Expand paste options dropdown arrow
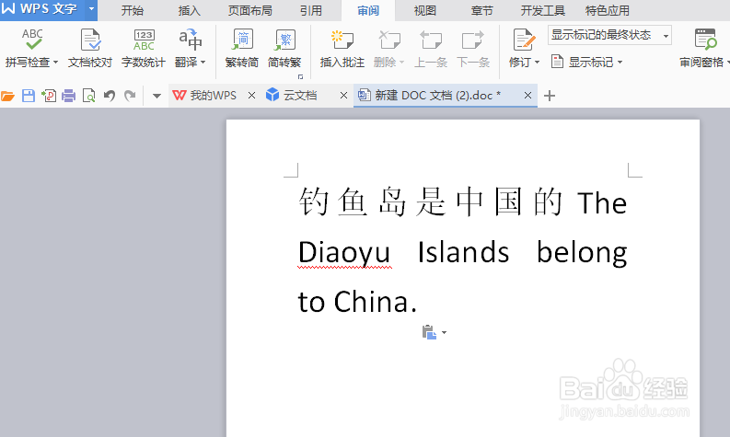 click(444, 332)
